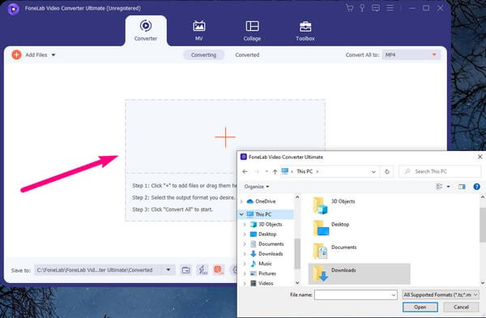
Task: Open the Converter tab
Action: click(146, 30)
